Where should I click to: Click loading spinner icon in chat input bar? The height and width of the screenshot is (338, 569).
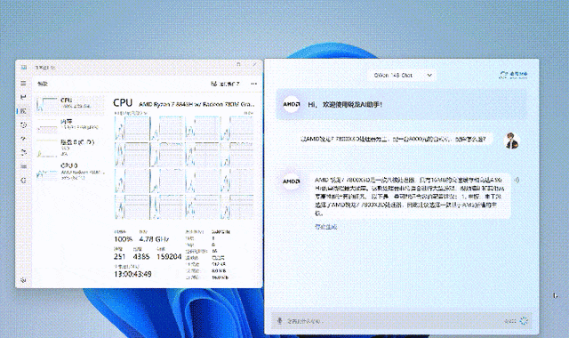pyautogui.click(x=524, y=321)
